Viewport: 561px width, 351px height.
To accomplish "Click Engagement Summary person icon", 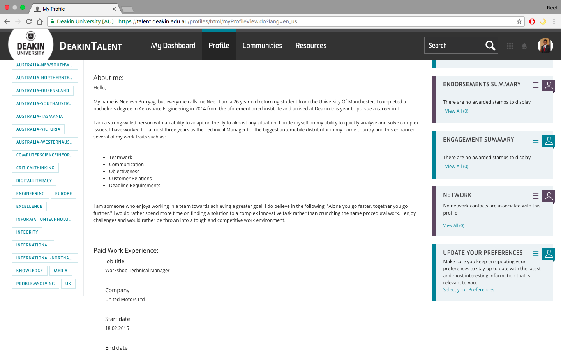I will (549, 141).
